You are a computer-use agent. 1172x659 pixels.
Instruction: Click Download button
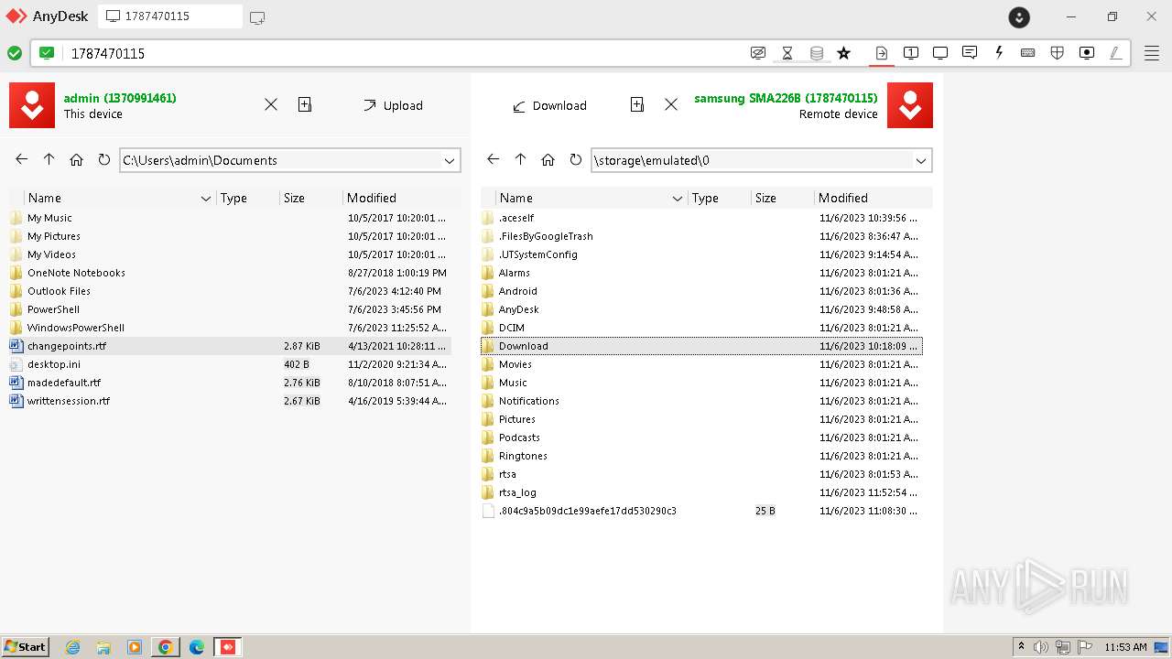pyautogui.click(x=548, y=105)
